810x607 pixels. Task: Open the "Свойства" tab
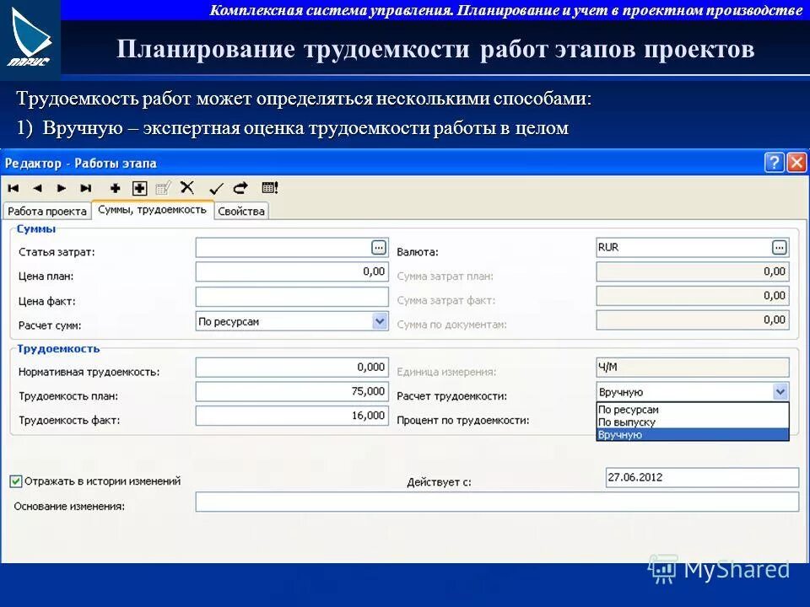[x=240, y=212]
